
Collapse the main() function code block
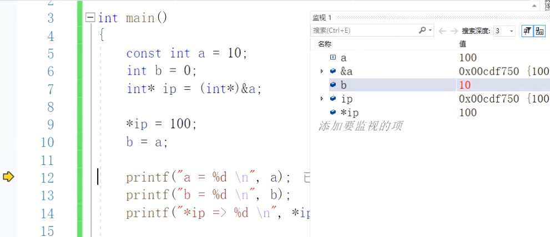pyautogui.click(x=90, y=18)
